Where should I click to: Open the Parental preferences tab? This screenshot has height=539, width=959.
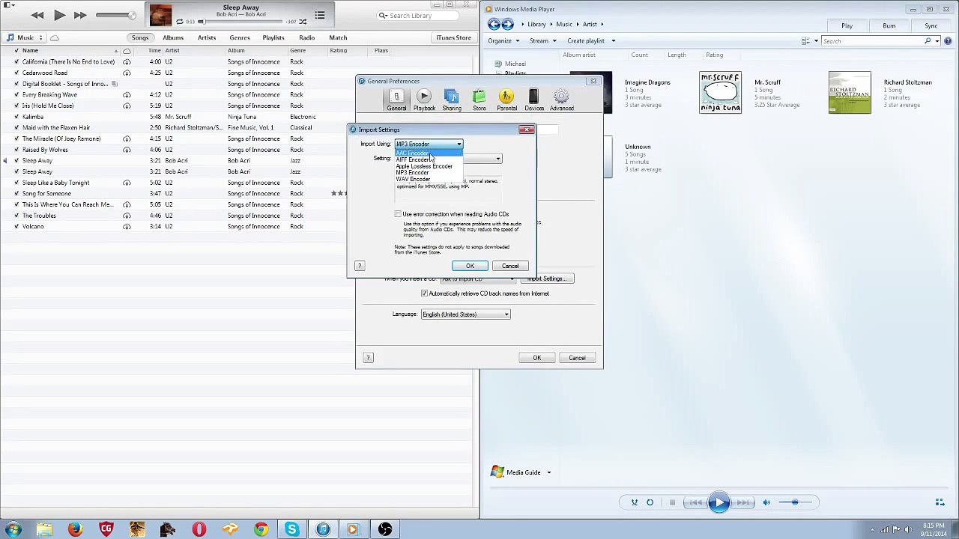pyautogui.click(x=506, y=100)
